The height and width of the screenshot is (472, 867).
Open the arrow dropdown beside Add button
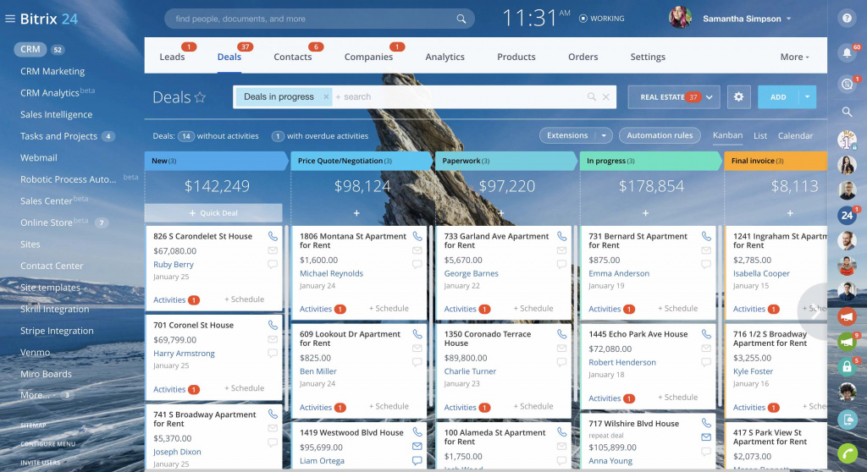click(807, 97)
